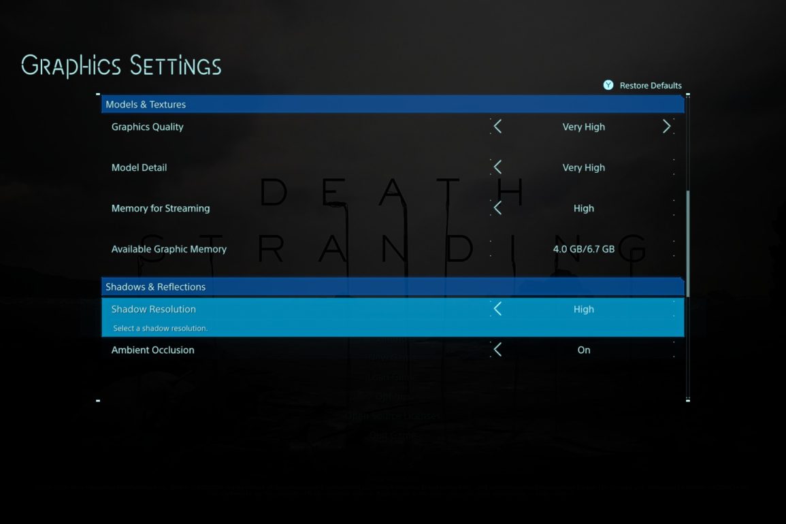Click the Model Detail value Very High
This screenshot has width=786, height=524.
(583, 167)
